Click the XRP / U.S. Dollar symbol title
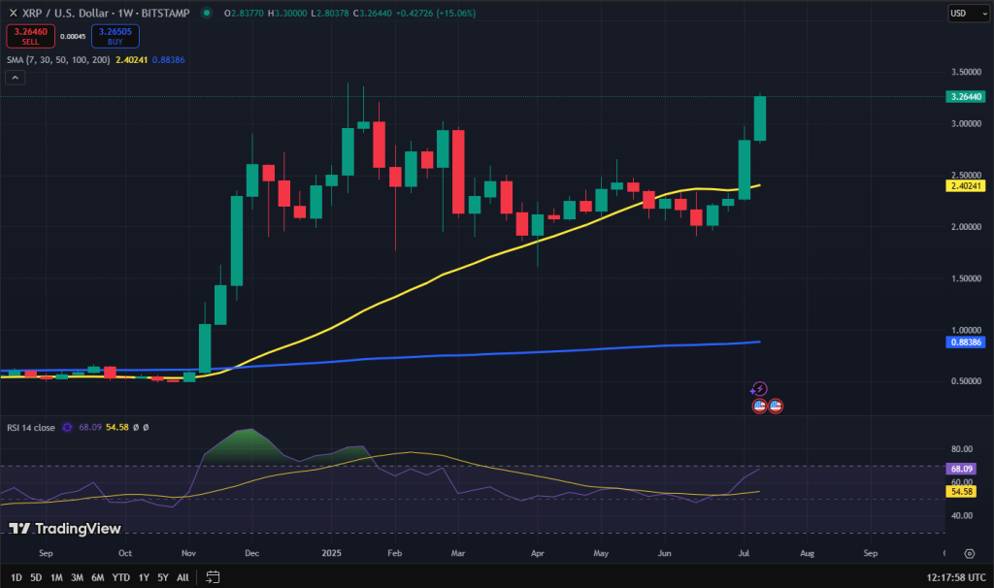The image size is (994, 588). tap(106, 13)
